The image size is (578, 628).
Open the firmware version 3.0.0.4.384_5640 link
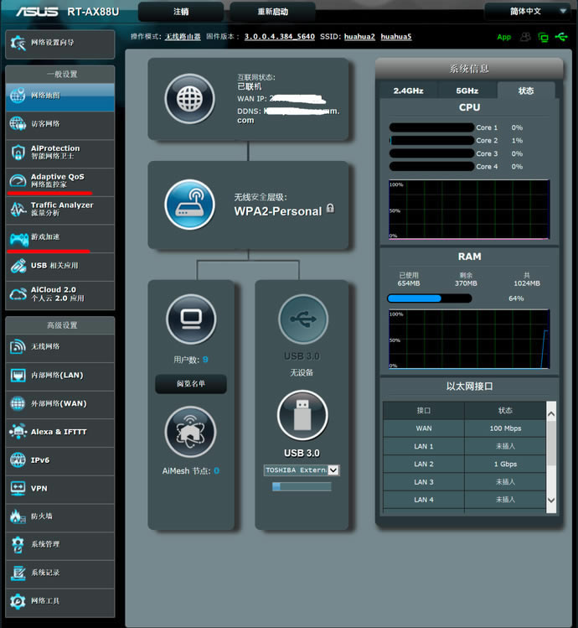pyautogui.click(x=279, y=37)
